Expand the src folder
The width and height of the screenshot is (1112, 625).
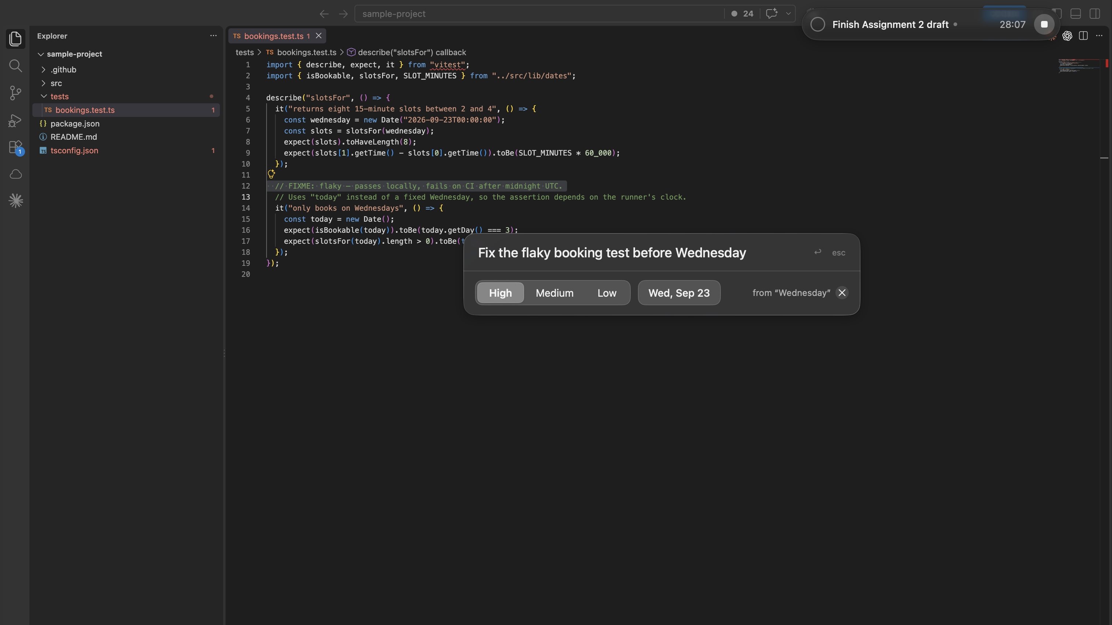[x=43, y=83]
